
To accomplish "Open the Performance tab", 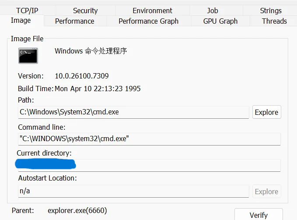I will [x=74, y=21].
